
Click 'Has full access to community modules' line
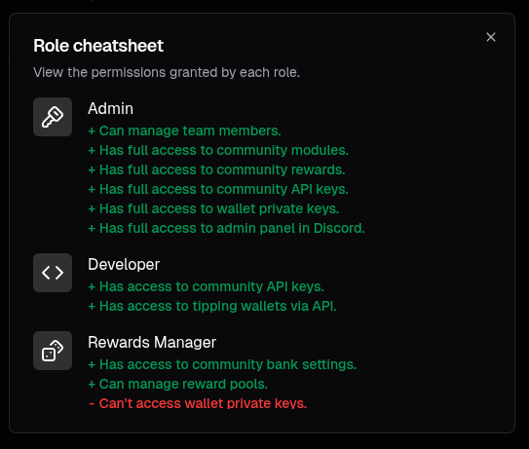[218, 150]
